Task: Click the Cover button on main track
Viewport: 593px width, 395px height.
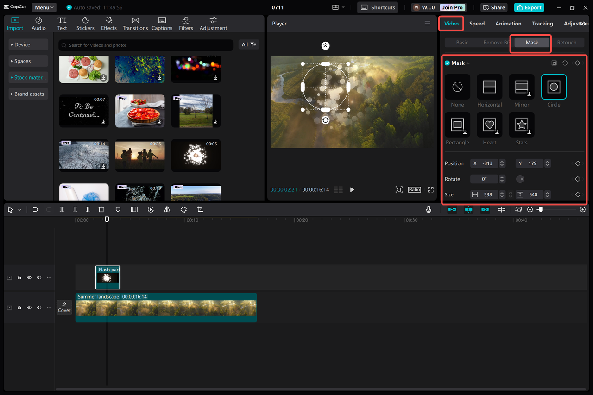Action: (64, 307)
